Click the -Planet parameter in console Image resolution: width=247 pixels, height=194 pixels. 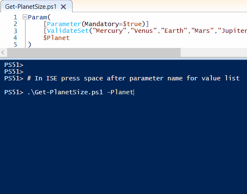pyautogui.click(x=120, y=92)
